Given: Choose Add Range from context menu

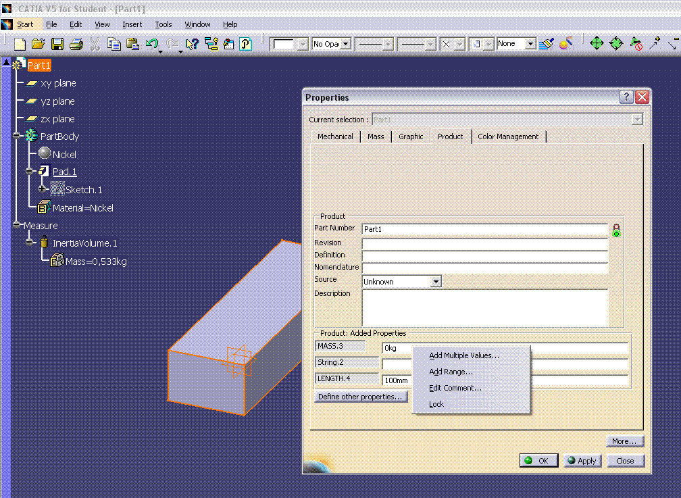Looking at the screenshot, I should click(451, 372).
